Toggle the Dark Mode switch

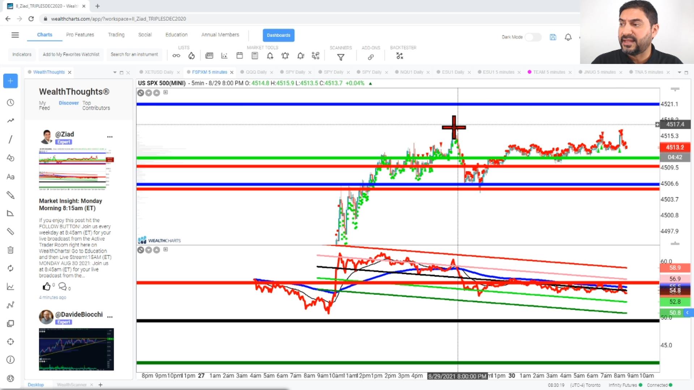tap(533, 37)
